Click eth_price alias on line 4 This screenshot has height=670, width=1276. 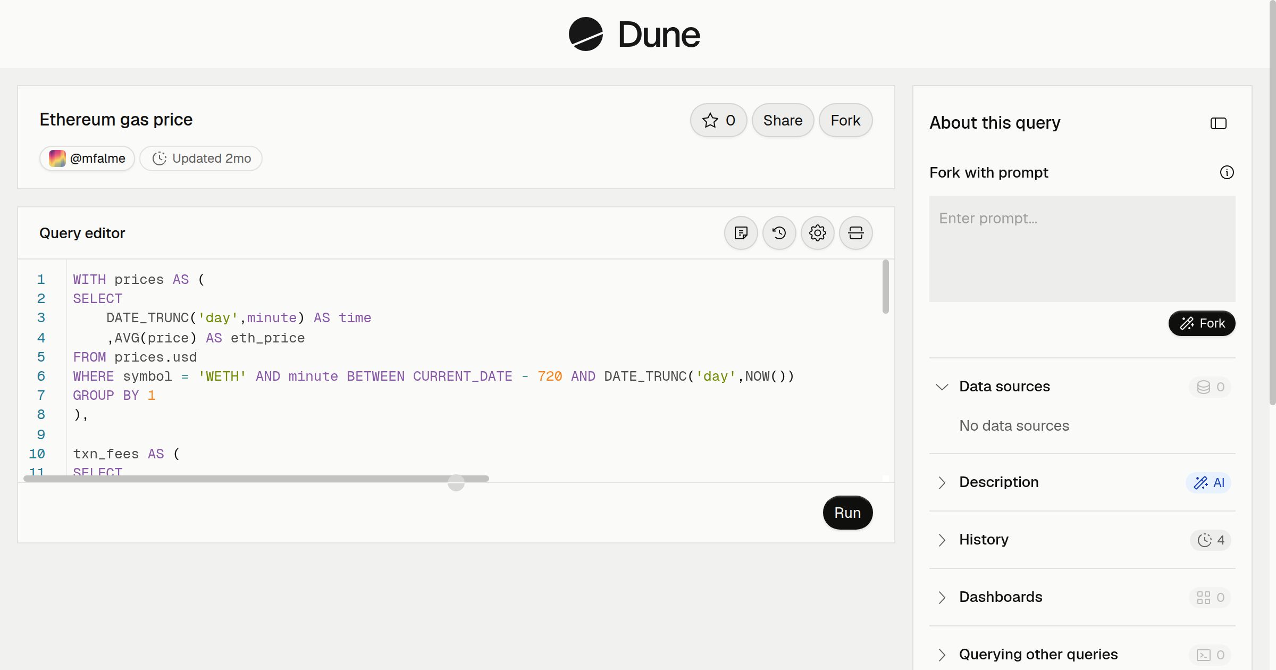coord(267,338)
